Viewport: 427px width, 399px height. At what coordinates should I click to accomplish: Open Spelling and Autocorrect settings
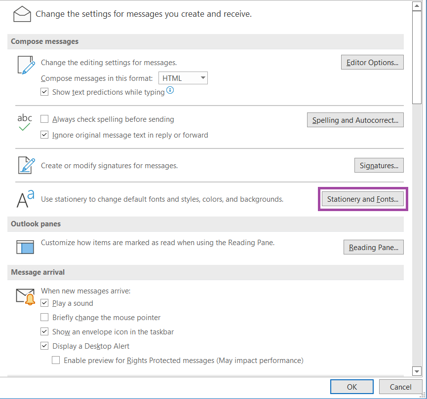pyautogui.click(x=355, y=120)
